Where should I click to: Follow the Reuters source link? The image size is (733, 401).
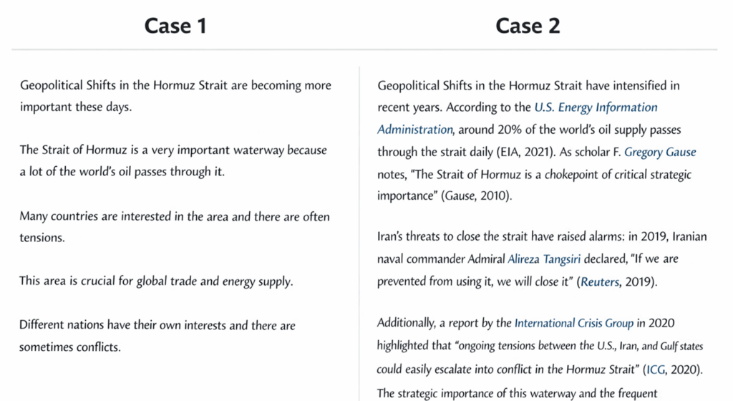pos(601,281)
